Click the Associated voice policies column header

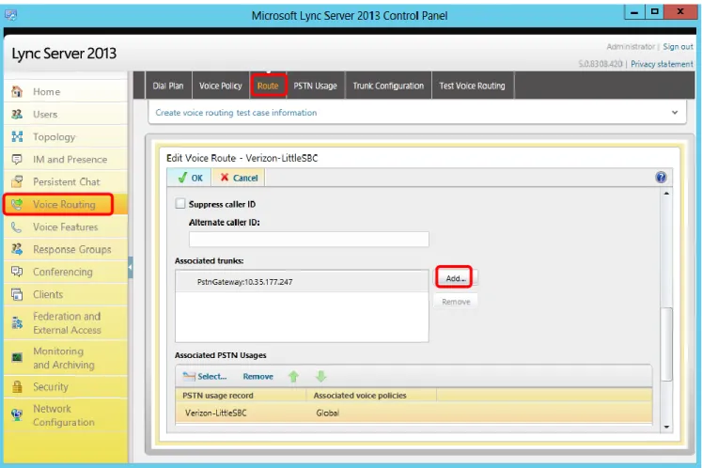coord(371,396)
